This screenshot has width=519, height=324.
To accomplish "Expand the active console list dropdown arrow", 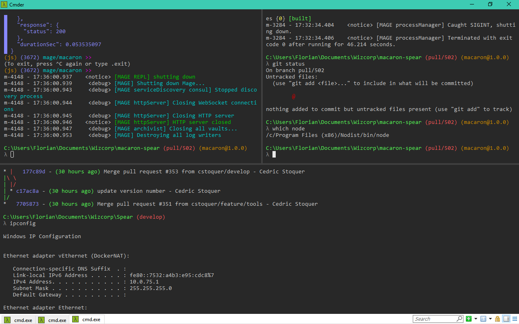I will point(490,319).
